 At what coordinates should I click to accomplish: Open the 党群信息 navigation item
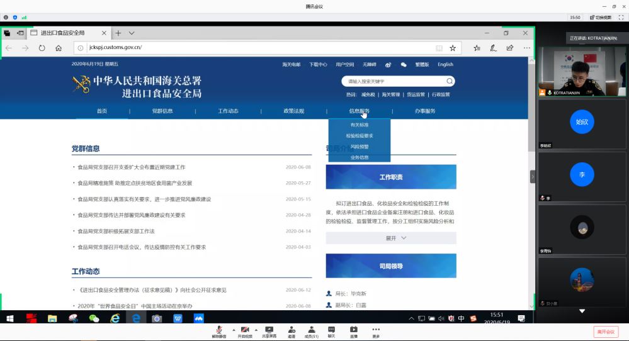coord(162,111)
